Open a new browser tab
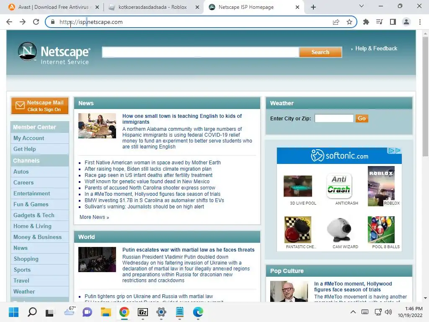 (313, 7)
